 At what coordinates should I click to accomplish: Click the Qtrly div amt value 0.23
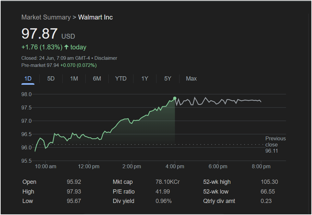pyautogui.click(x=266, y=201)
